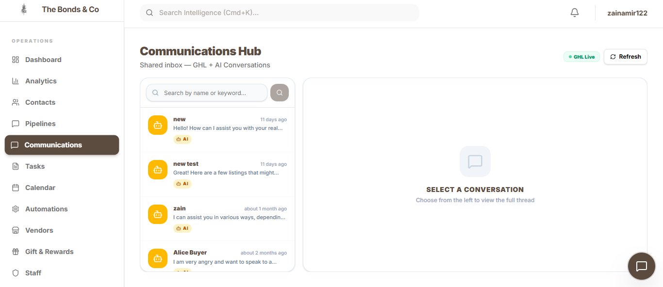The width and height of the screenshot is (663, 287).
Task: Click the Vendors storefront icon
Action: point(16,230)
